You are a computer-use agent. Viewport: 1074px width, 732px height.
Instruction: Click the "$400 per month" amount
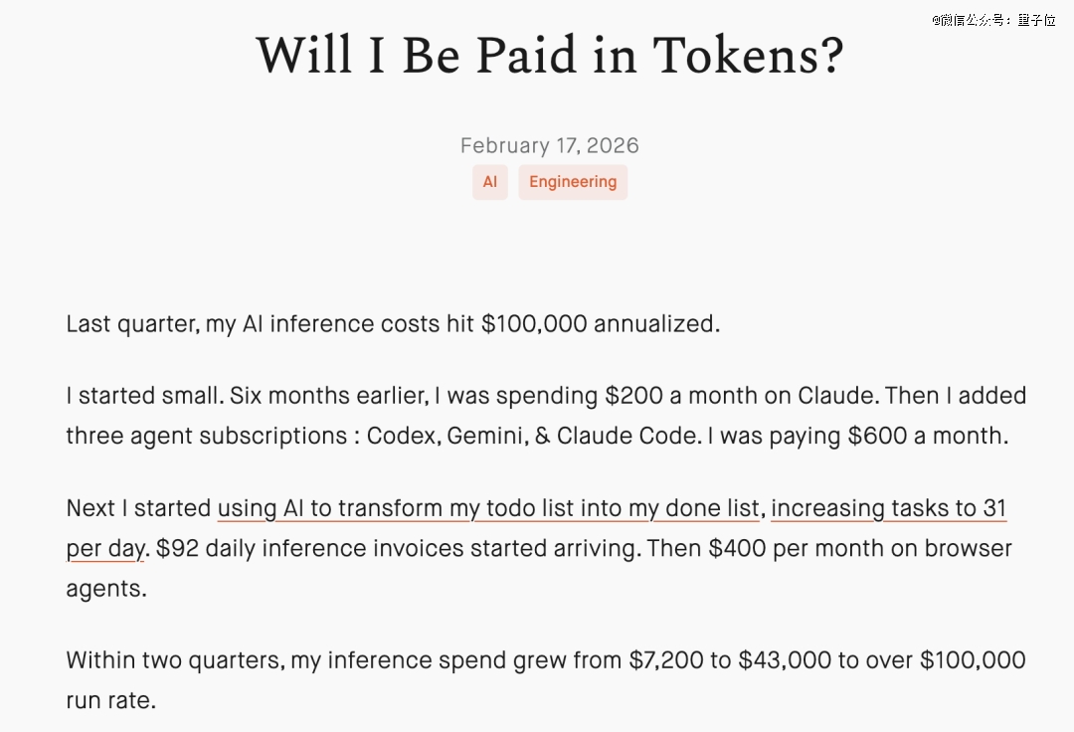779,548
